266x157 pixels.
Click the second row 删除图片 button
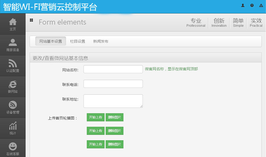(x=114, y=131)
